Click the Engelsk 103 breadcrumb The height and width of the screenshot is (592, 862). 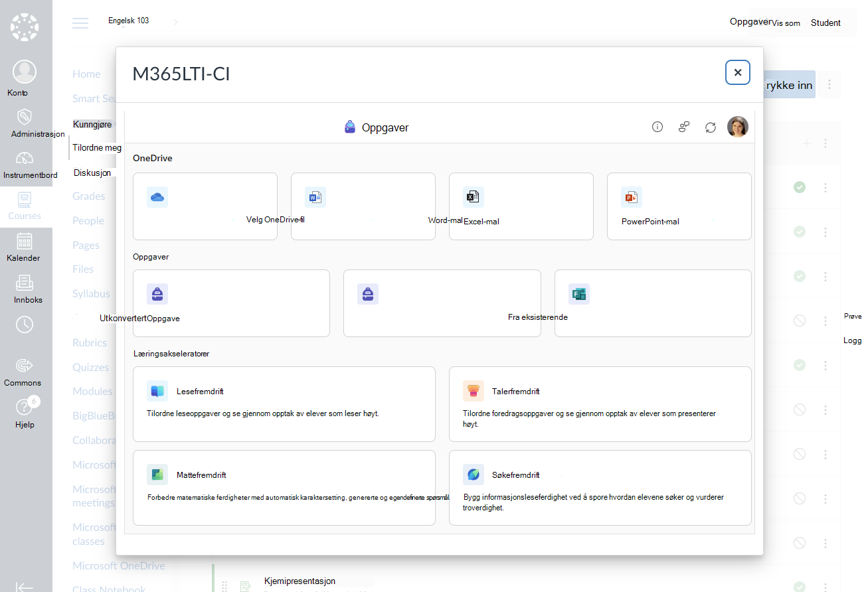[x=129, y=21]
